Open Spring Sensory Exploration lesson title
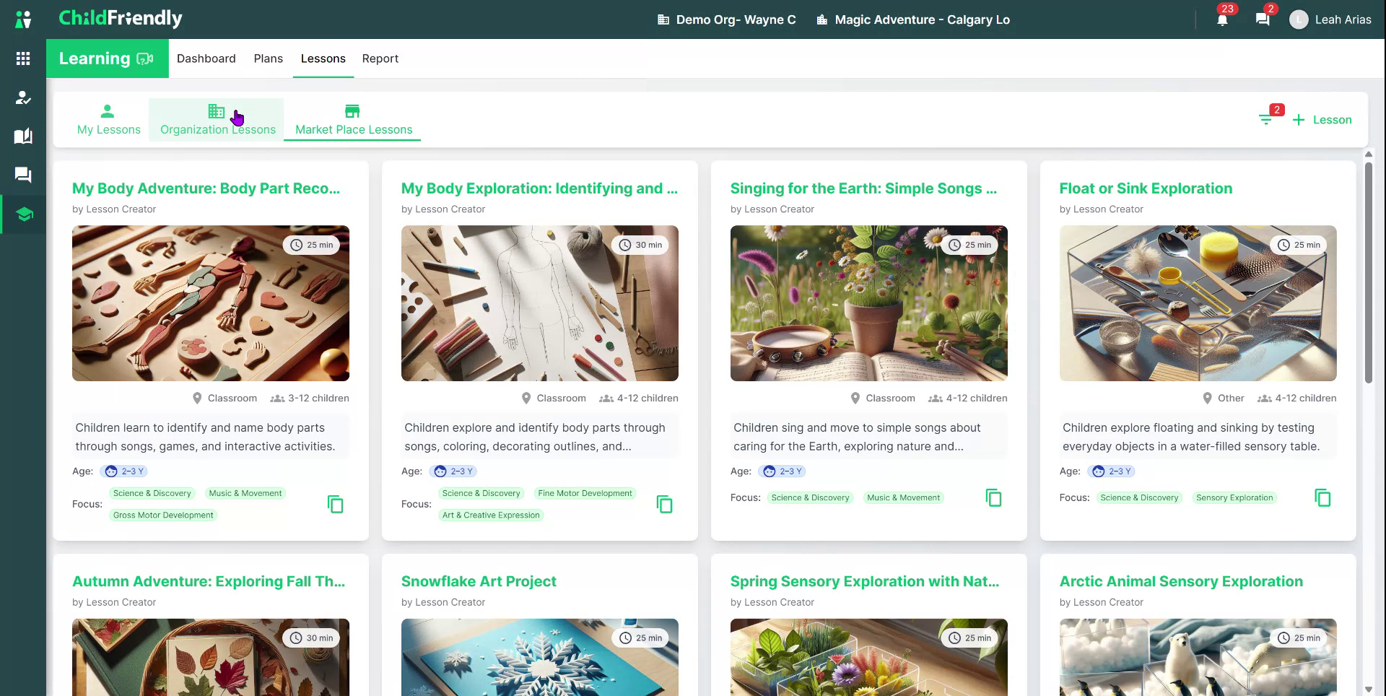 click(865, 581)
